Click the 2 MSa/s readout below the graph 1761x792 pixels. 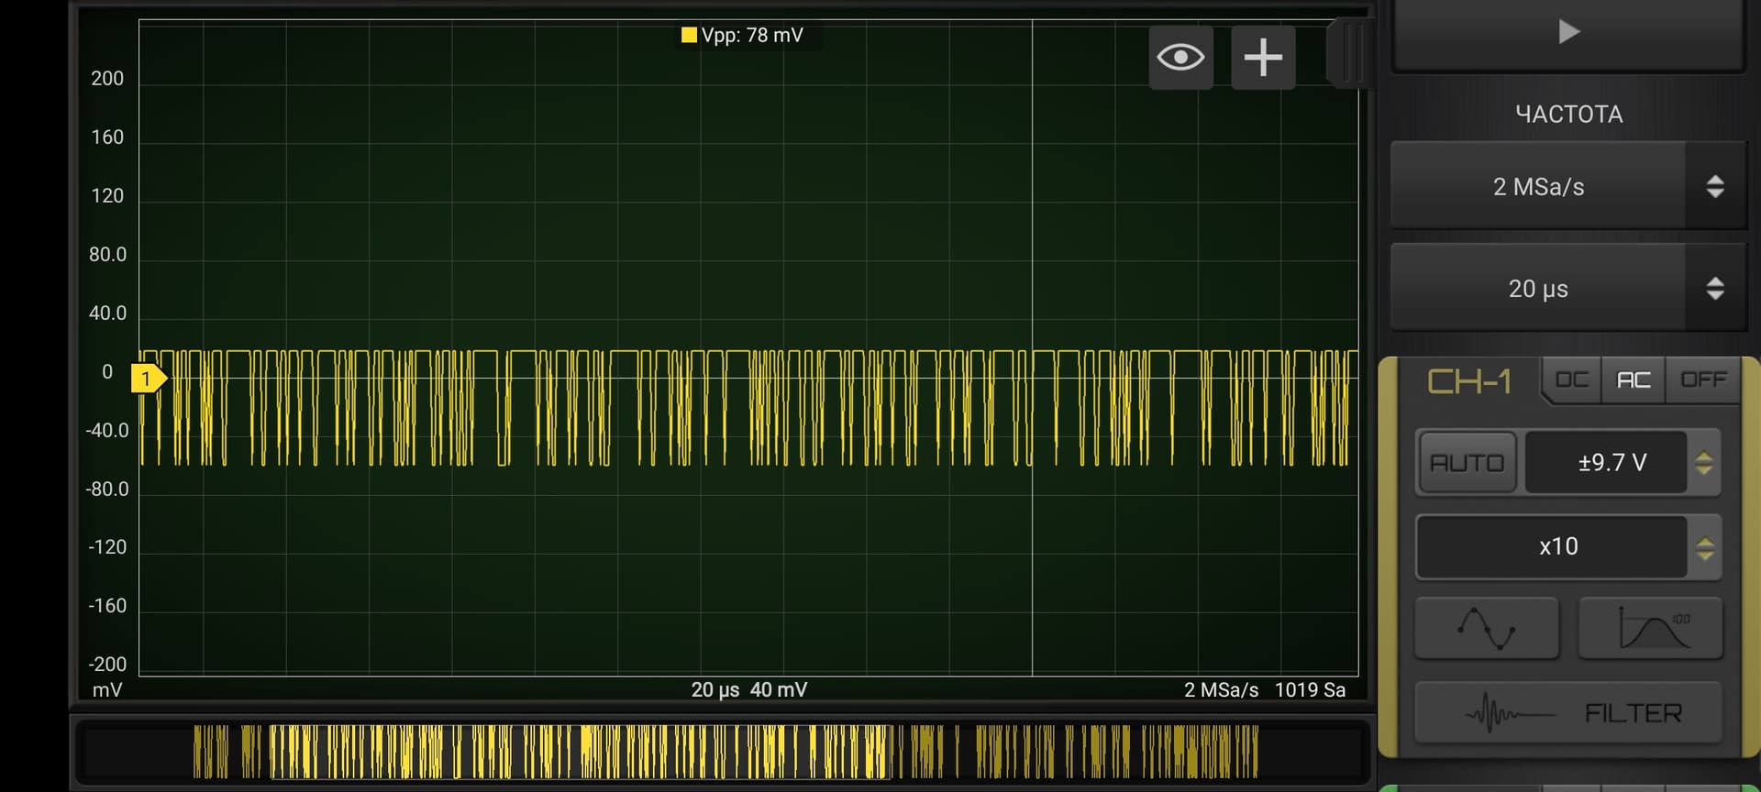coord(1221,689)
